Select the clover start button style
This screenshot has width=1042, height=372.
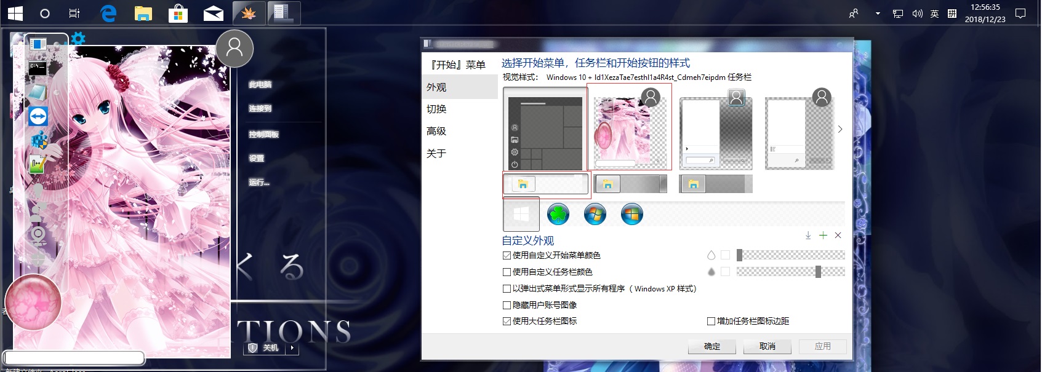[x=558, y=214]
